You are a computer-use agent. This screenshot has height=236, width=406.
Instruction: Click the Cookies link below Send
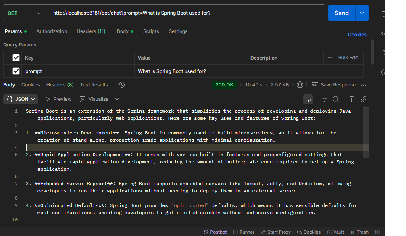pos(357,35)
